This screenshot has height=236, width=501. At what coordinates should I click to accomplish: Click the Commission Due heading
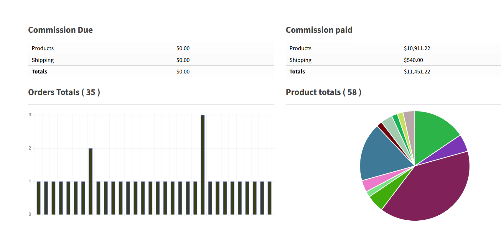pyautogui.click(x=60, y=30)
